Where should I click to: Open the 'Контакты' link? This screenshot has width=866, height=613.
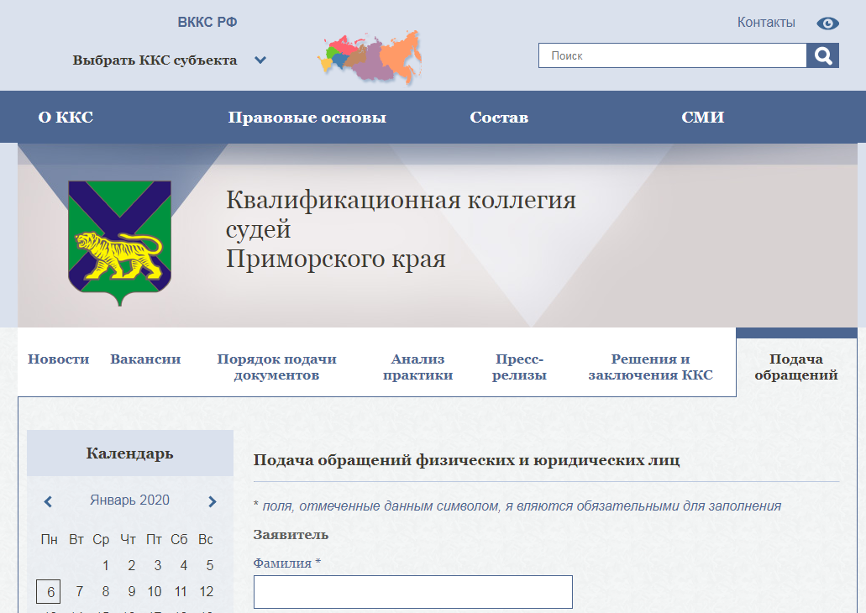(x=766, y=22)
